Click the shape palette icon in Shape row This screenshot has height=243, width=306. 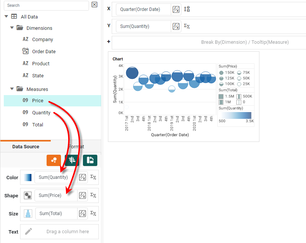point(28,195)
